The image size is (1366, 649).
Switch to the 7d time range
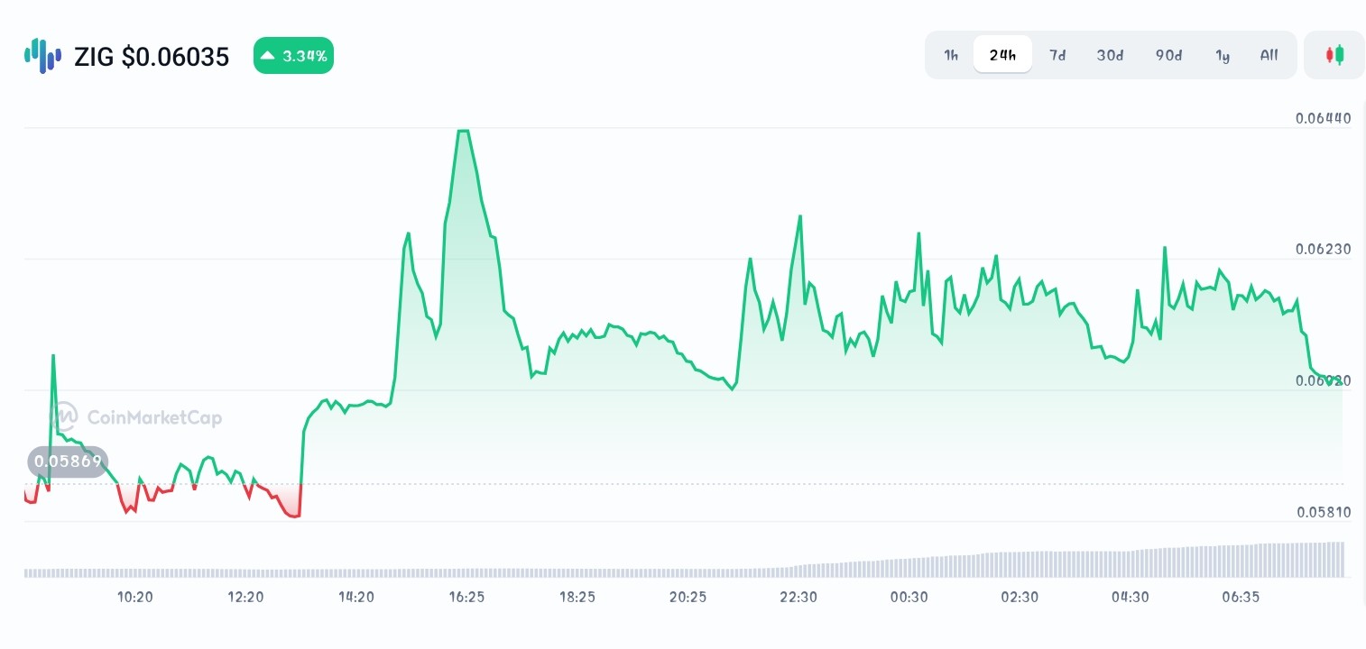pyautogui.click(x=1057, y=55)
